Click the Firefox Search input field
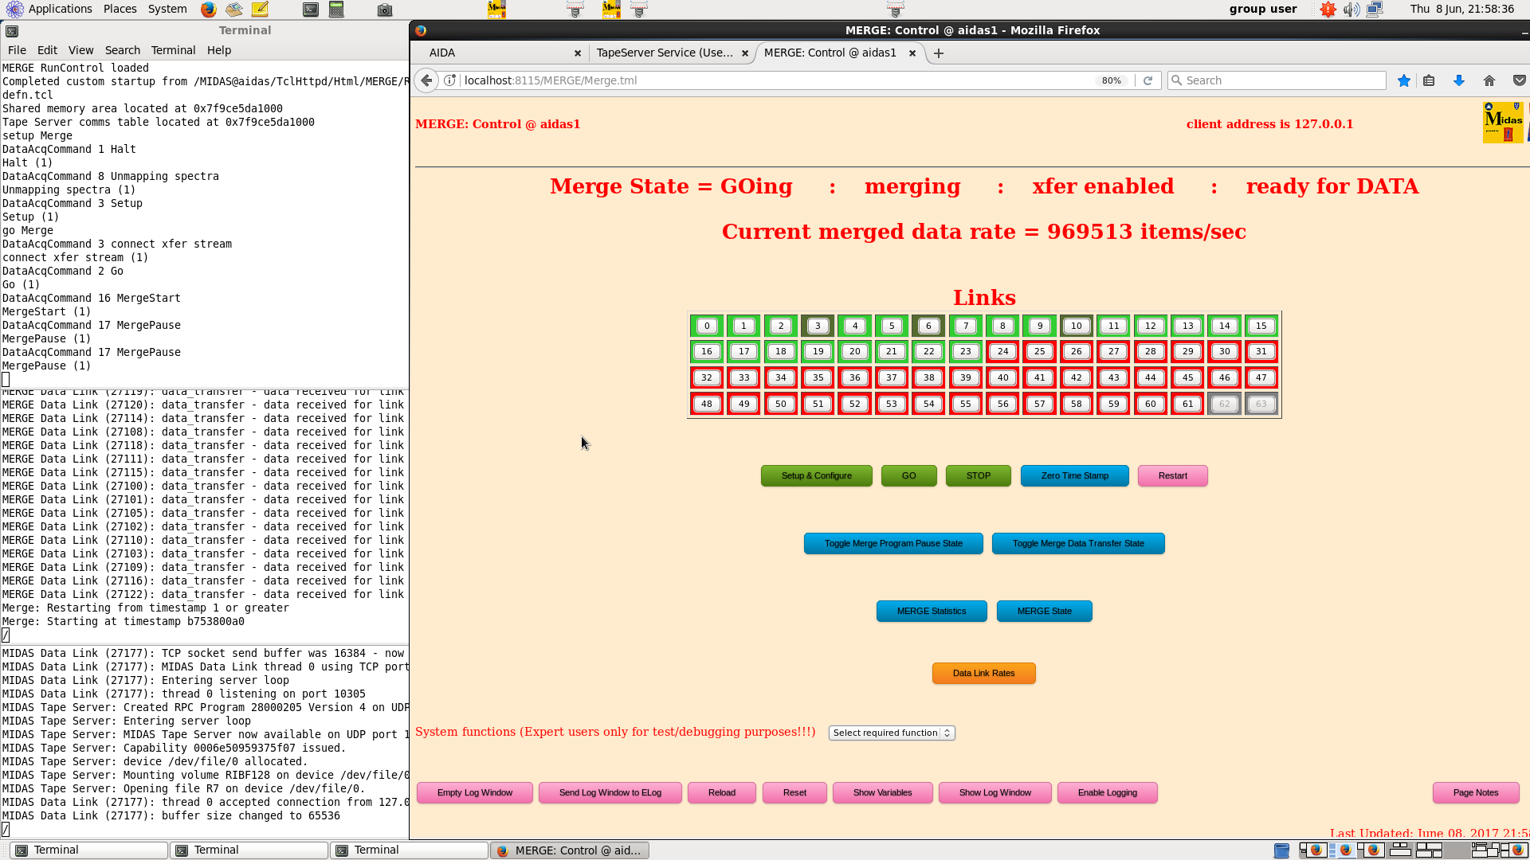The height and width of the screenshot is (860, 1530). pyautogui.click(x=1277, y=80)
